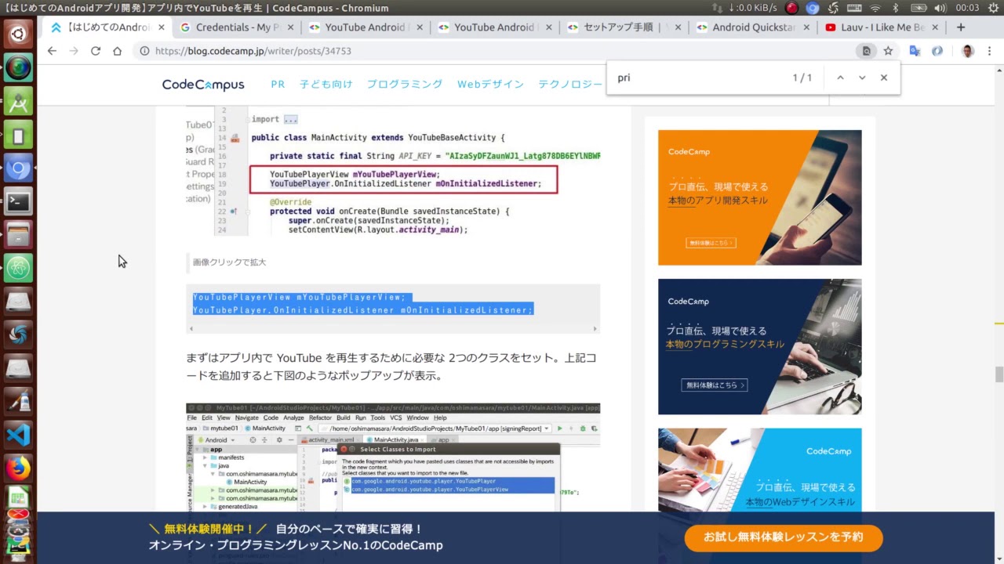Open the Atom editor from dock
The height and width of the screenshot is (564, 1004).
click(18, 269)
